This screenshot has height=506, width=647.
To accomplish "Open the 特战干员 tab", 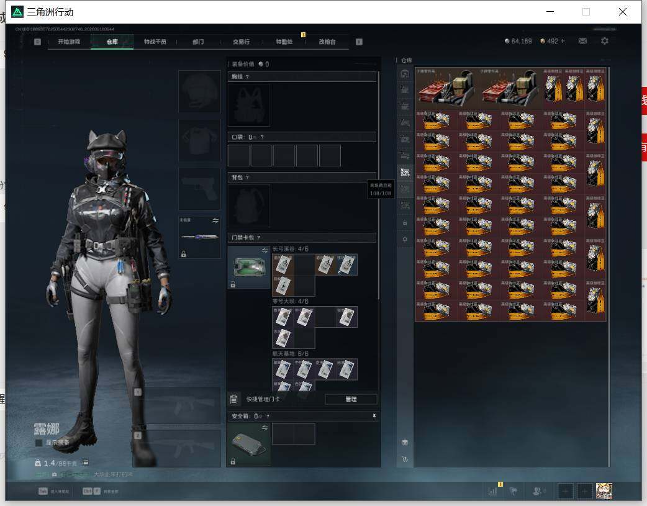I will point(155,42).
